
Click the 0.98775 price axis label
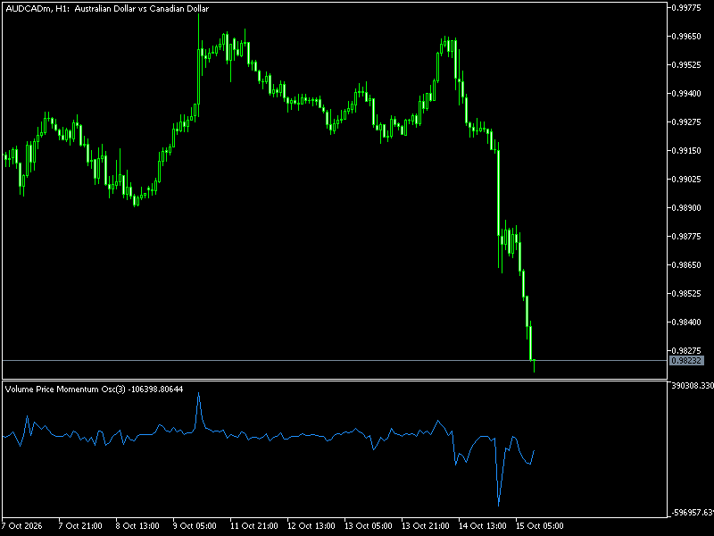[x=688, y=236]
